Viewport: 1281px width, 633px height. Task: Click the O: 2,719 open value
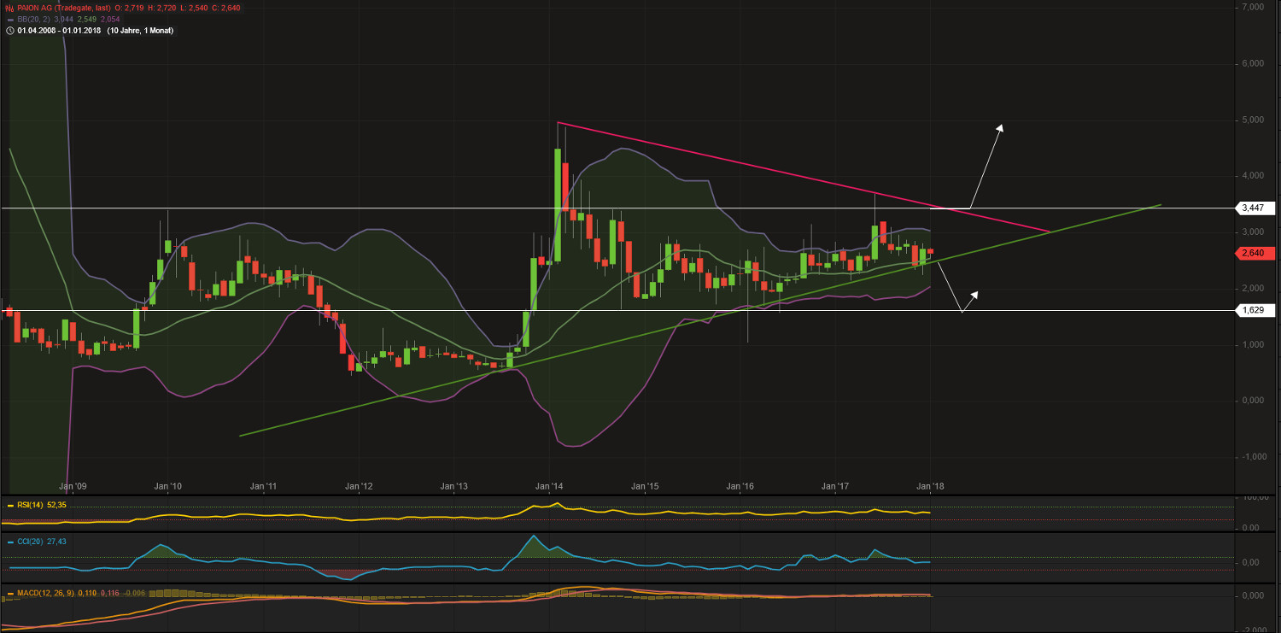130,7
